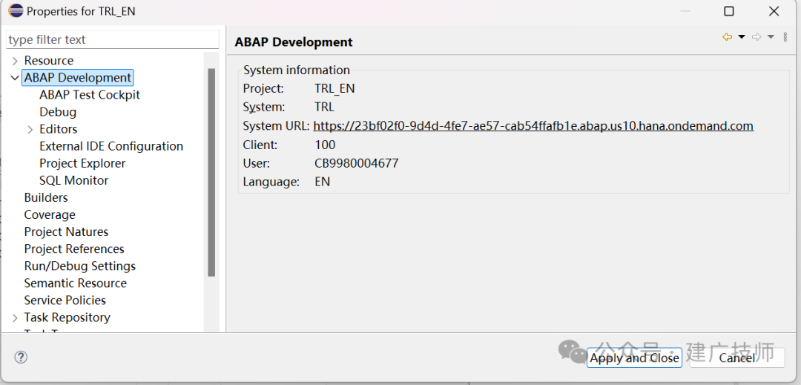Click the client value 100
The width and height of the screenshot is (801, 385).
coord(325,145)
